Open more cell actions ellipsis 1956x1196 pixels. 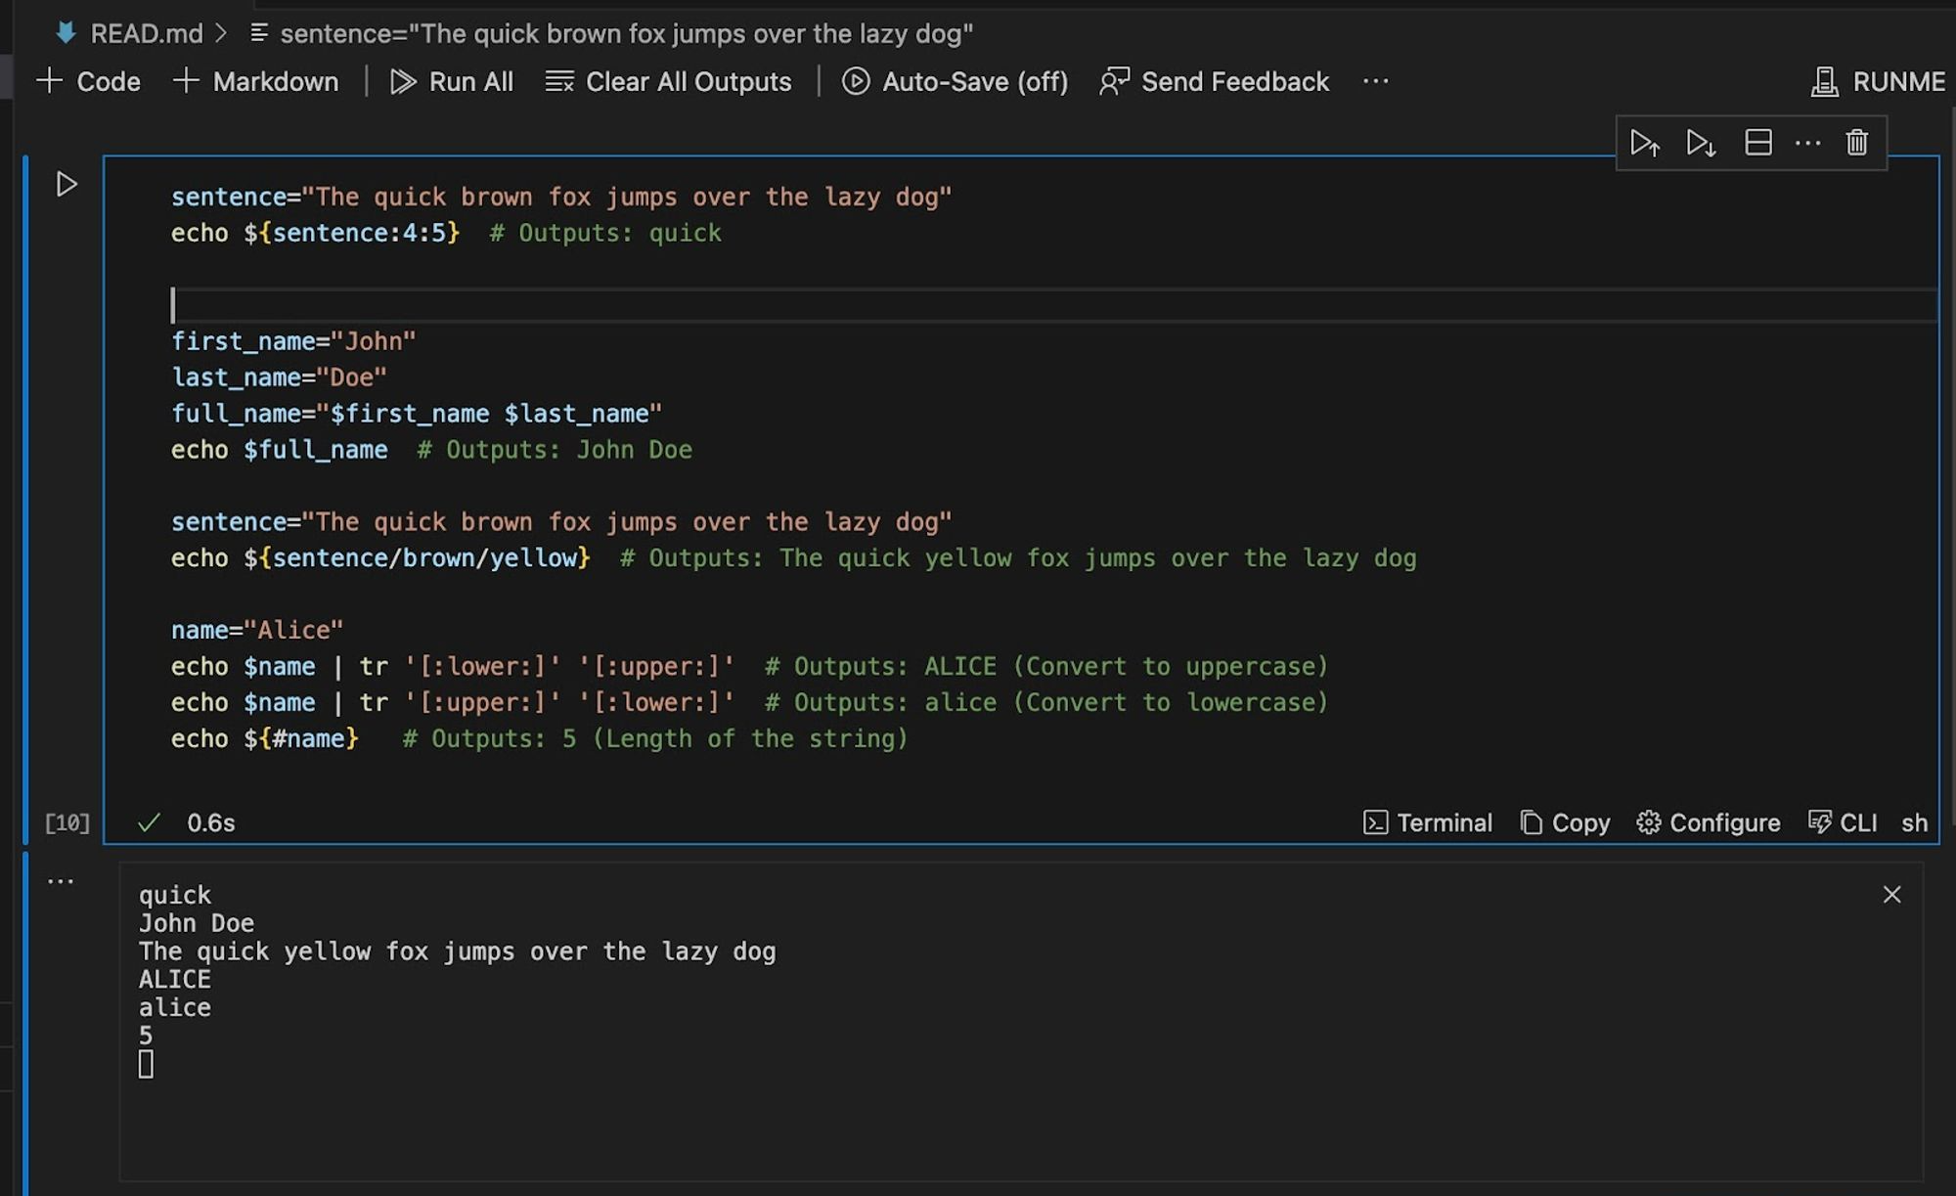tap(1807, 143)
